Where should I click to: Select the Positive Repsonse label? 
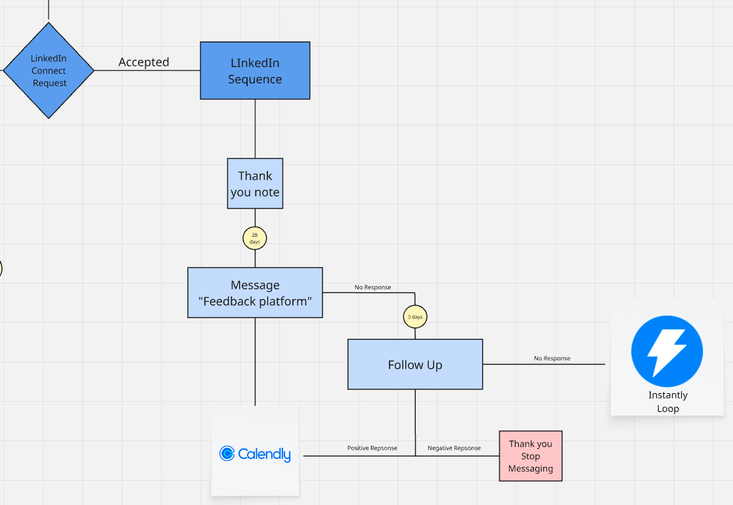[x=372, y=448]
